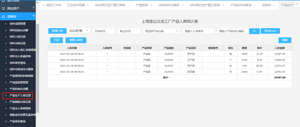The image size is (300, 127).
Task: Click the 导出Excel button
Action: click(x=270, y=31)
